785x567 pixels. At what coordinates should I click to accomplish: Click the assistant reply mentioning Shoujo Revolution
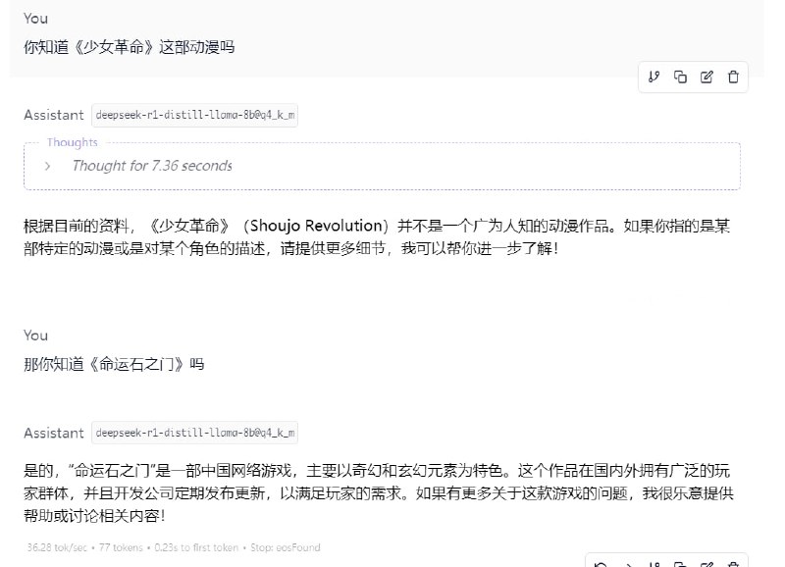click(x=377, y=237)
